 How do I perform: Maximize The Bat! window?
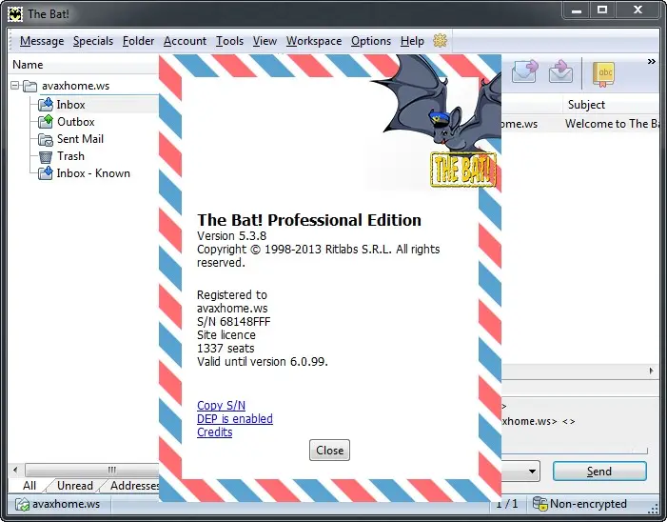click(x=602, y=10)
